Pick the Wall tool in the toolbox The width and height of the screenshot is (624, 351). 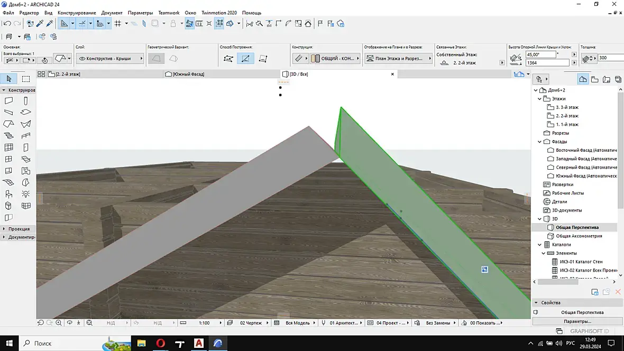(8, 100)
